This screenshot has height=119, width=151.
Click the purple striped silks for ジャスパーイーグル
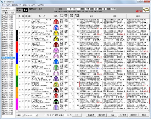56,107
